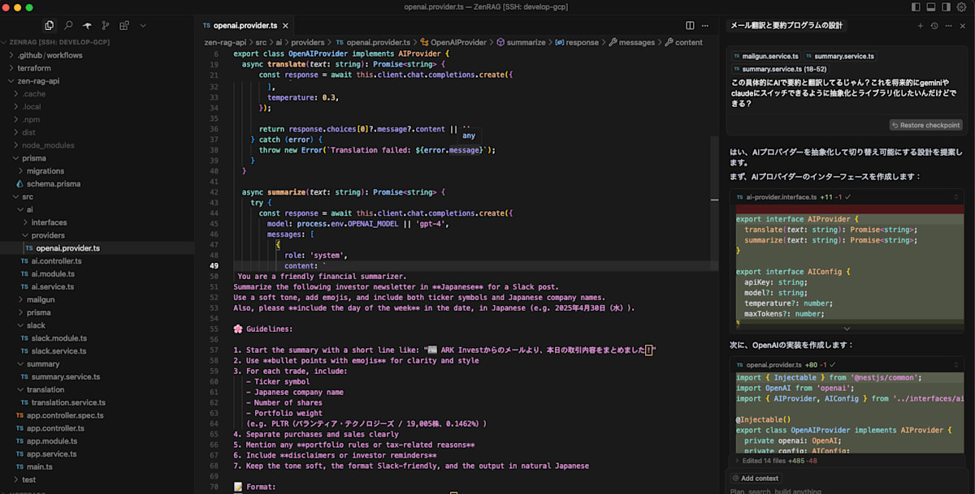
Task: Open ai.service.ts file
Action: click(x=53, y=286)
